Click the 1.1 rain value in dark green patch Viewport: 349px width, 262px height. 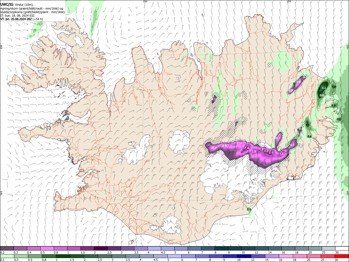click(308, 125)
